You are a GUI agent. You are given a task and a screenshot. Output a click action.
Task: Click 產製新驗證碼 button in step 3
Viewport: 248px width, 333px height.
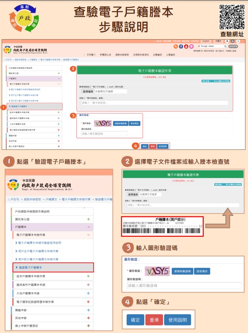(182, 271)
